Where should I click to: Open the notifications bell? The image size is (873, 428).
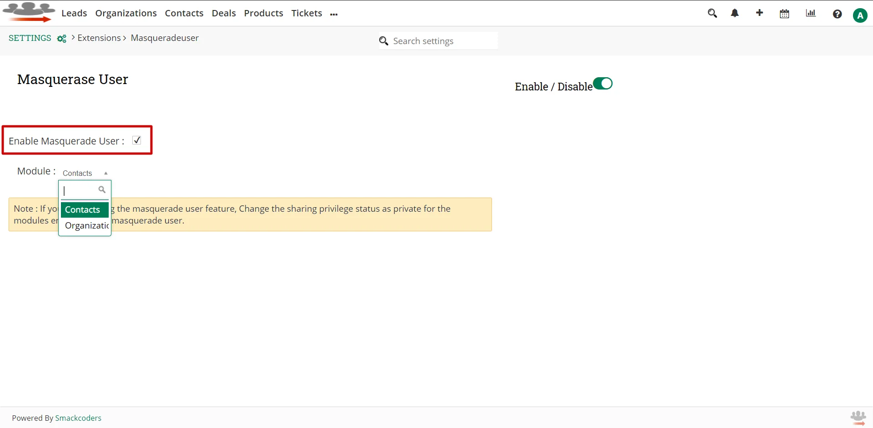pyautogui.click(x=735, y=13)
